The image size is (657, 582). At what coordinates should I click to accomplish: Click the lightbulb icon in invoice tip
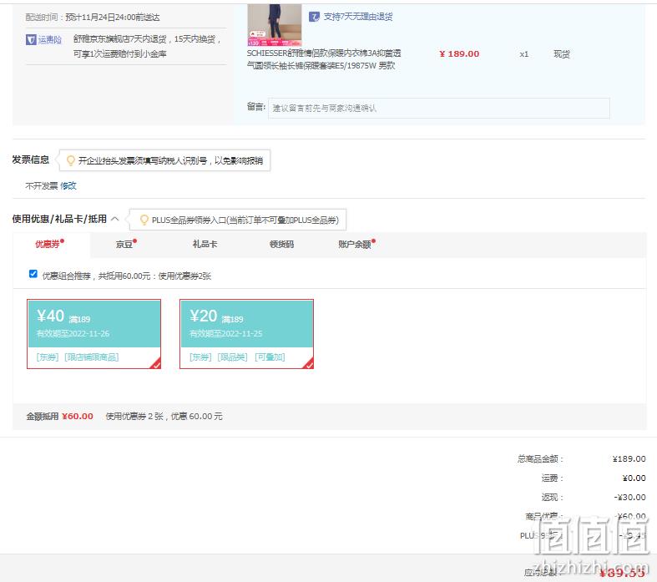(x=71, y=160)
